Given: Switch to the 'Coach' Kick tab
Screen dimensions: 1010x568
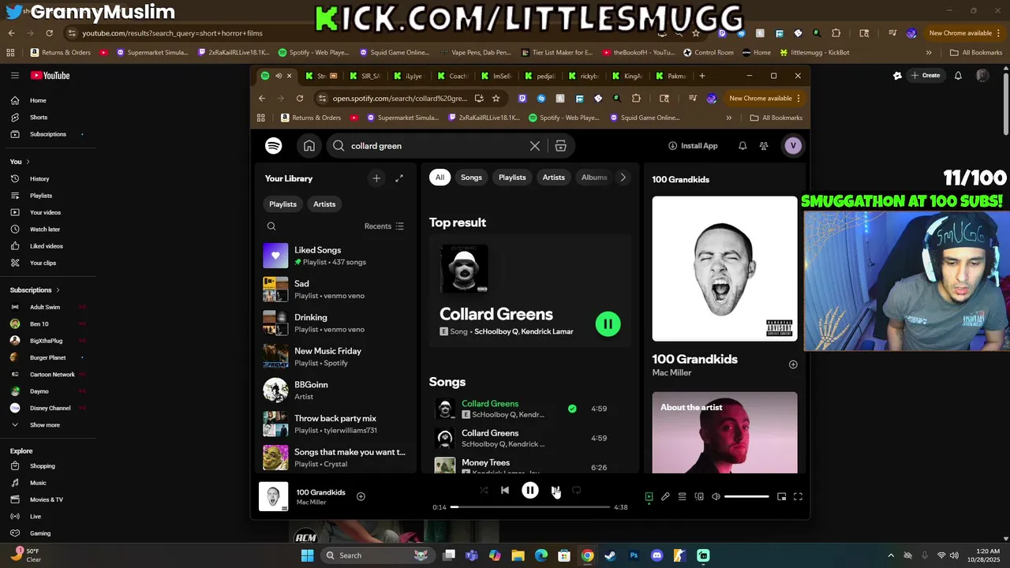Looking at the screenshot, I should point(453,77).
